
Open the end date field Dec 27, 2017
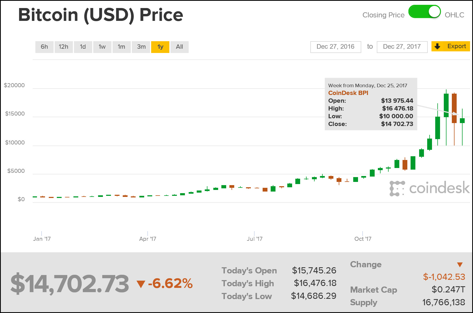point(402,47)
